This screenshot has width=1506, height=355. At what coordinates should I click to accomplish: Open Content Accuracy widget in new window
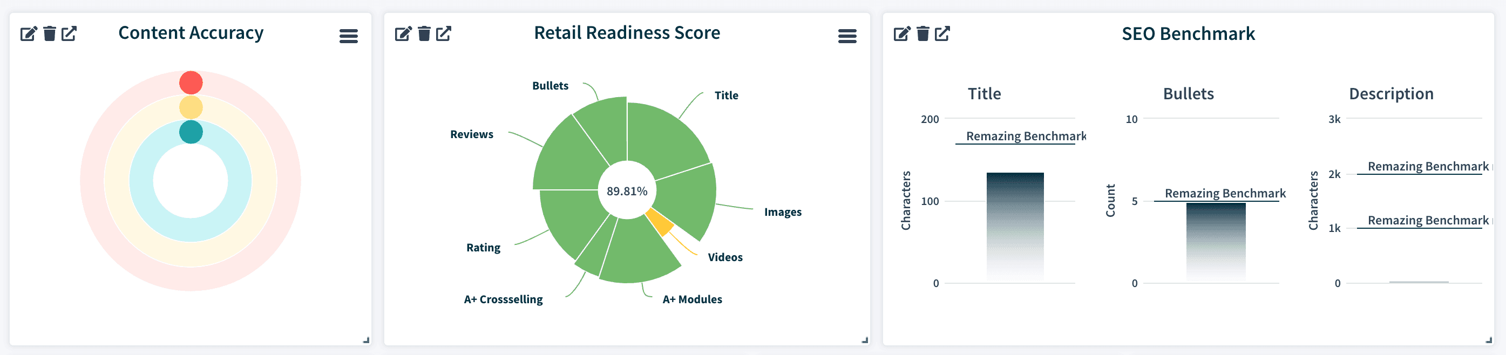point(69,34)
